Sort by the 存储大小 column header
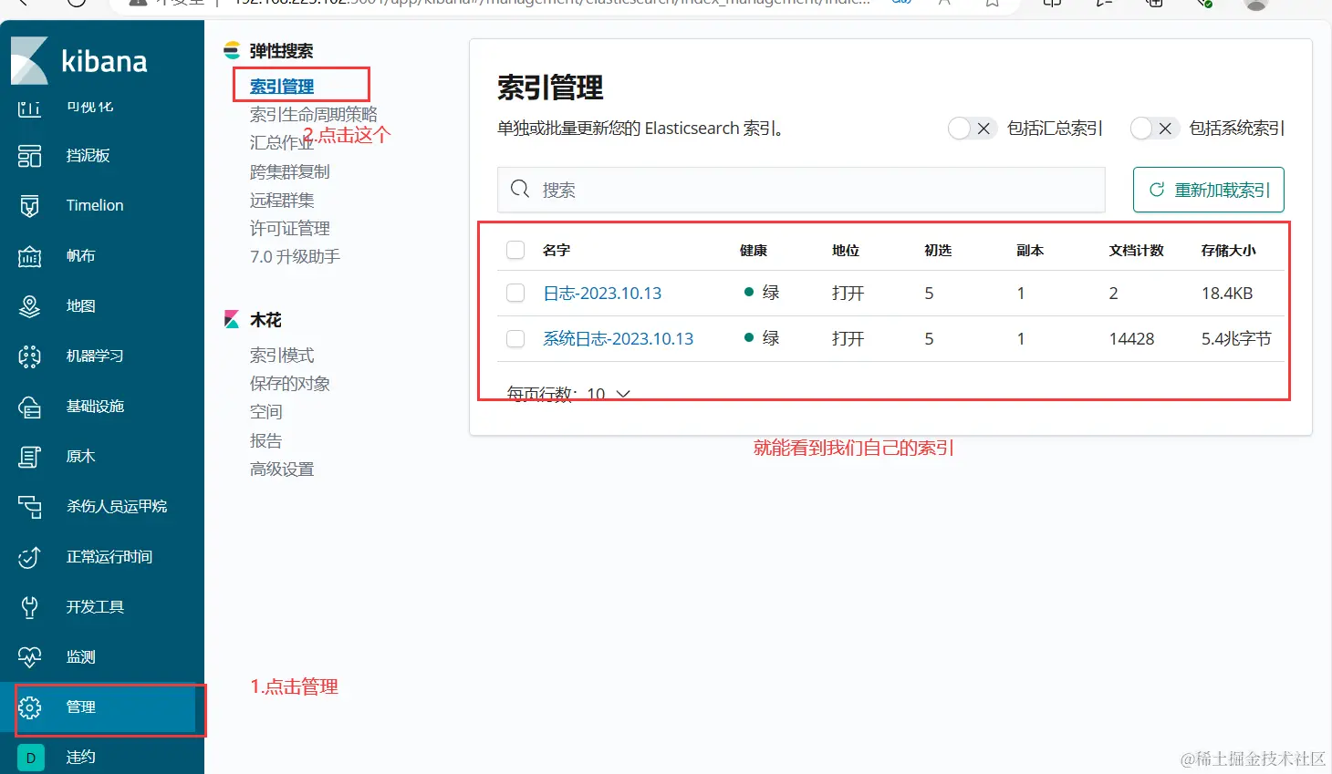Viewport: 1332px width, 774px height. coord(1229,250)
